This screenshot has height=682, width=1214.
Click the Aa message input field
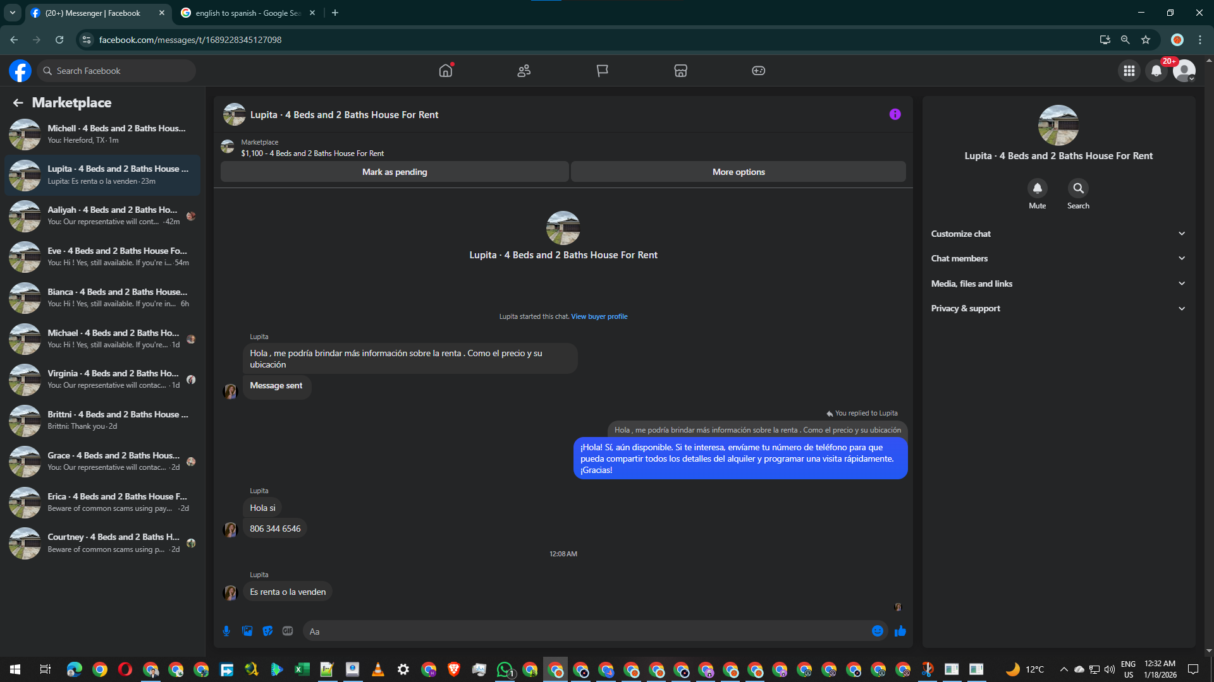(x=588, y=631)
